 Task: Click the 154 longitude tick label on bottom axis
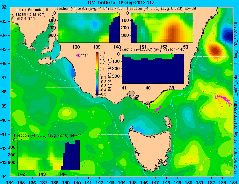coord(233,182)
